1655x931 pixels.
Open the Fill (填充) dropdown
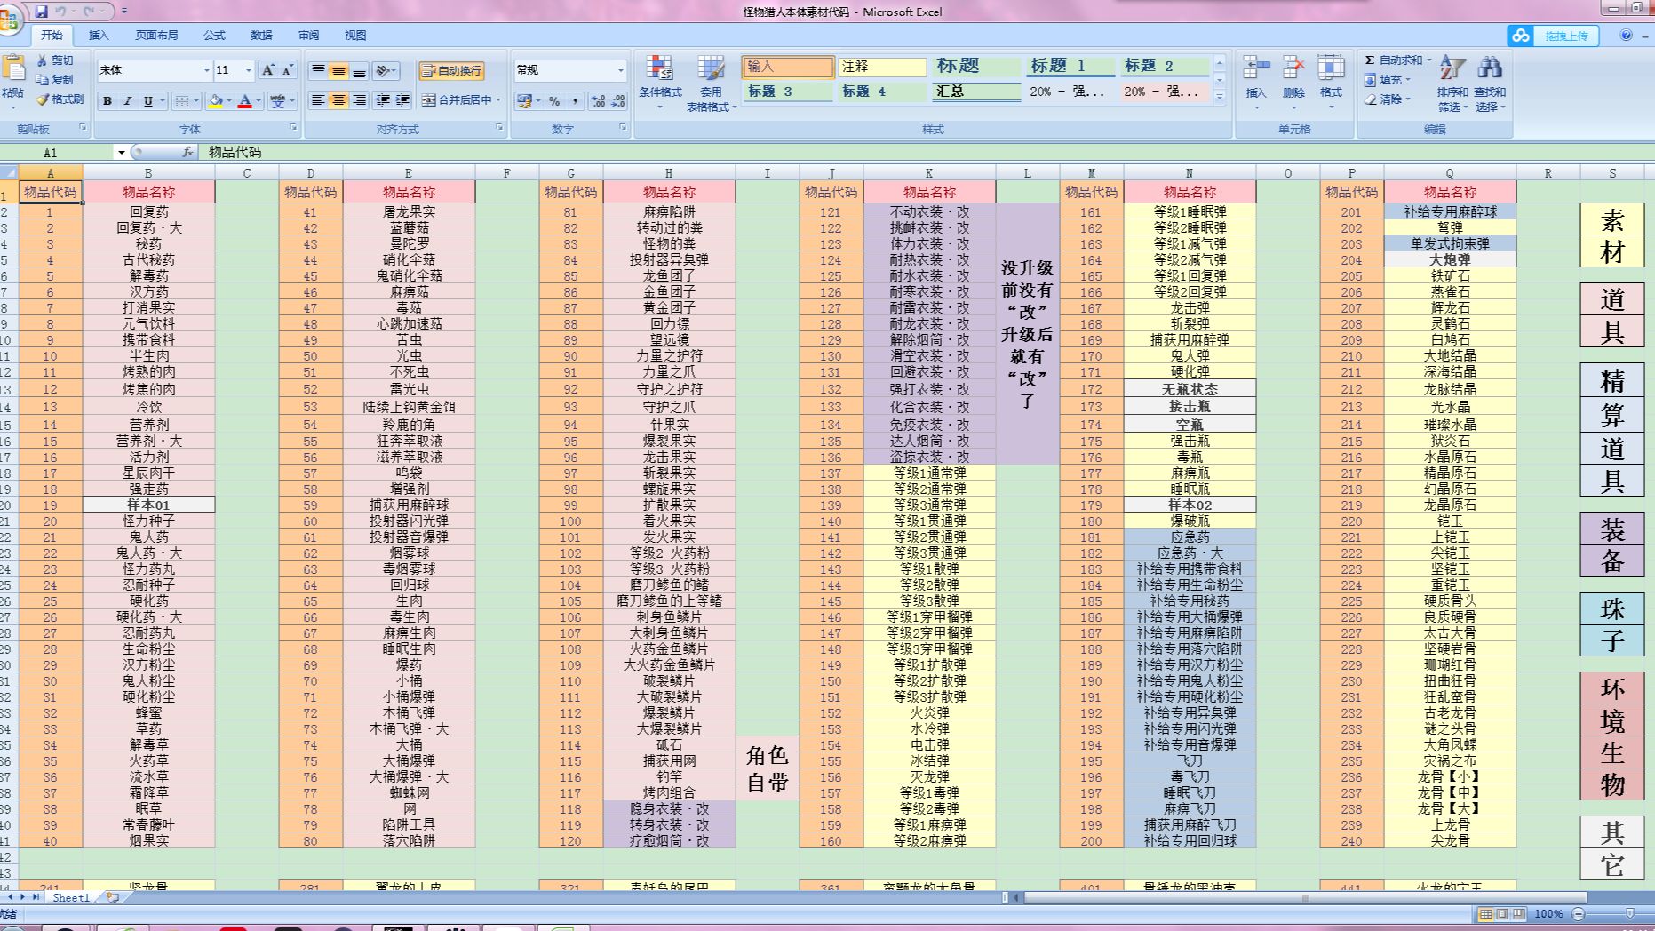(1388, 80)
